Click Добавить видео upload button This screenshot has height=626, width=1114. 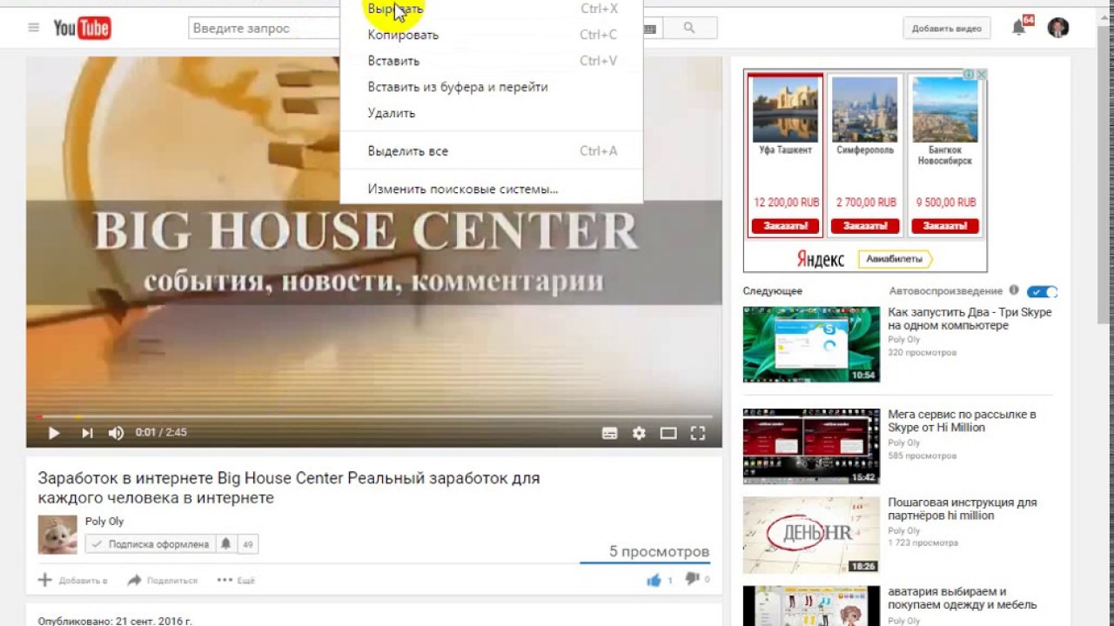point(947,29)
